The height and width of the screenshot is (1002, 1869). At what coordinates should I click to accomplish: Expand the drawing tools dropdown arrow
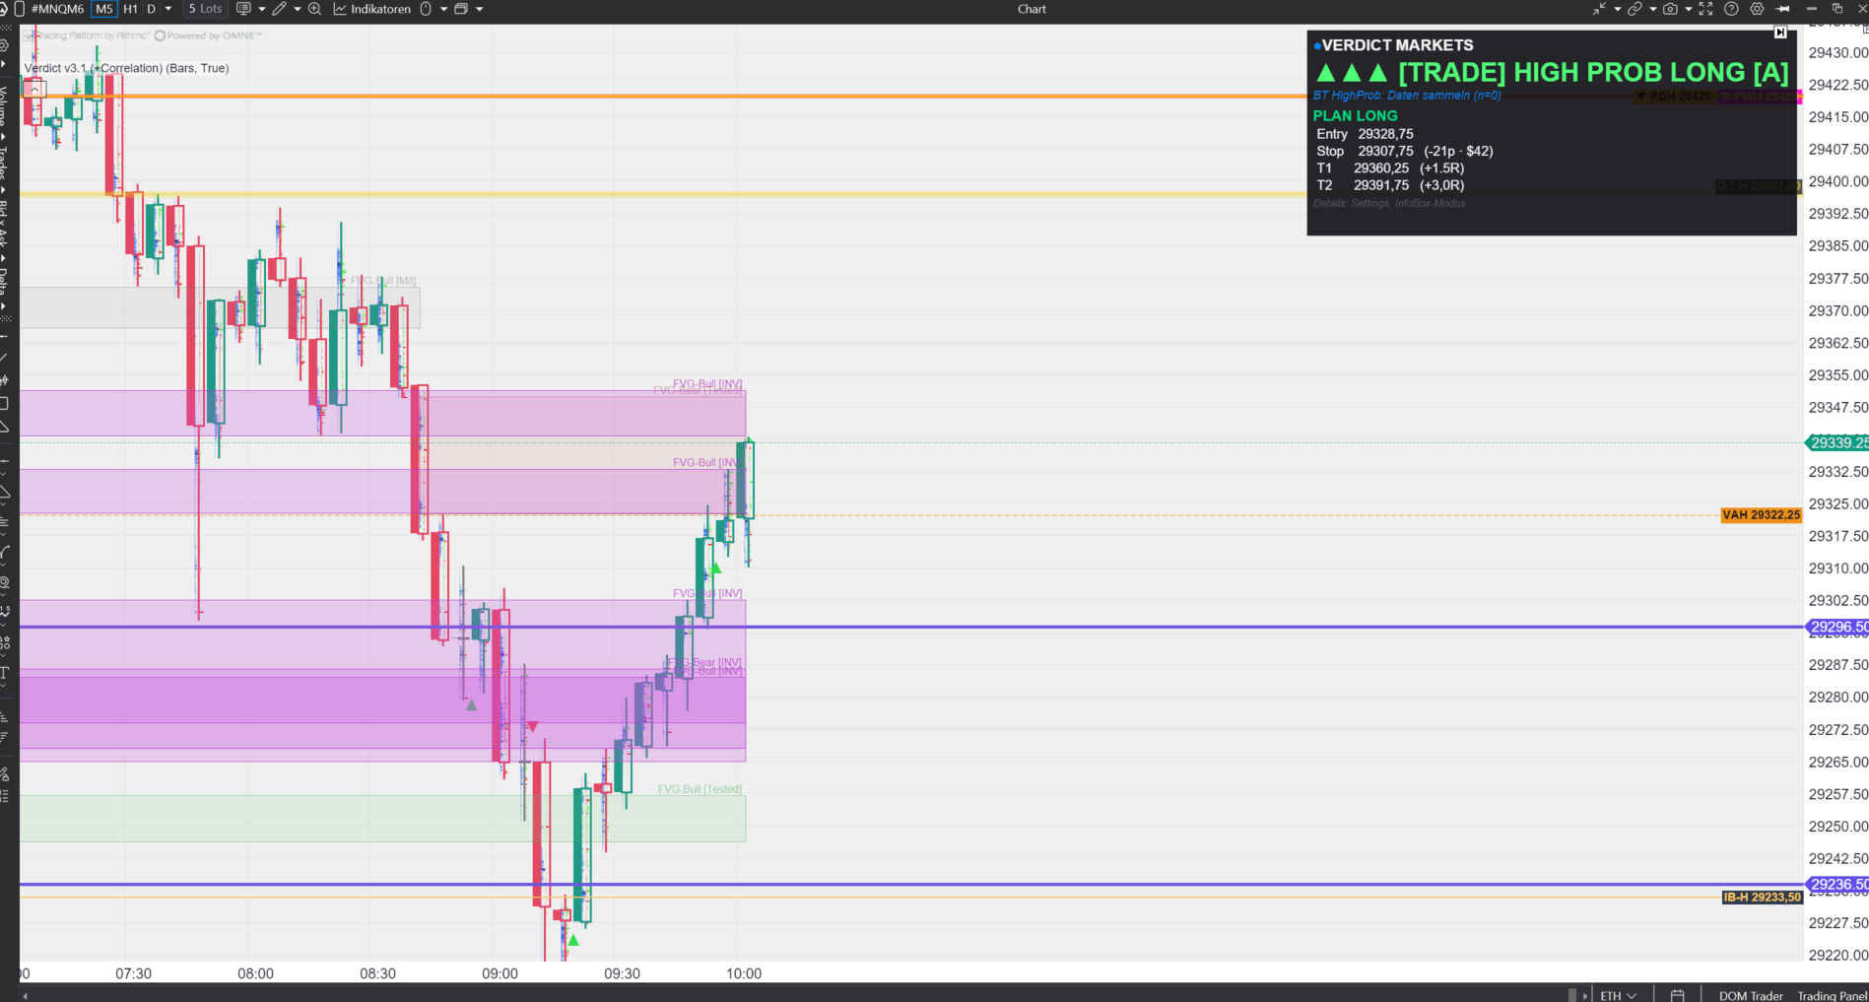[x=297, y=9]
